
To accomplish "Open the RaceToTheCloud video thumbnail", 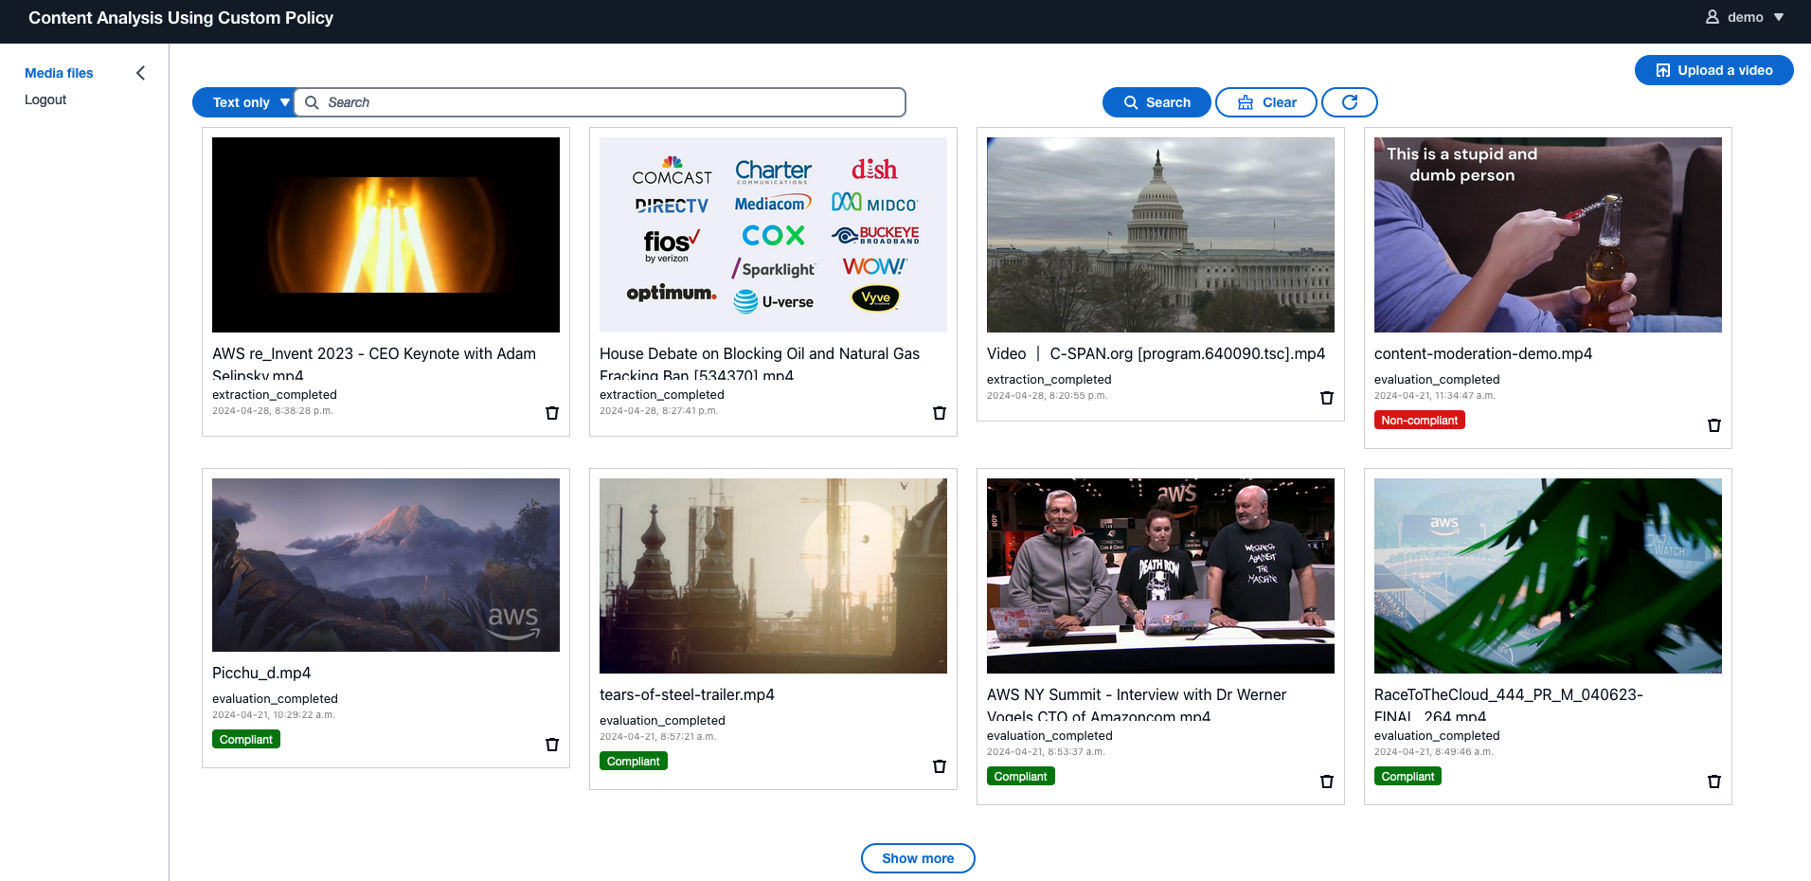I will (1548, 576).
